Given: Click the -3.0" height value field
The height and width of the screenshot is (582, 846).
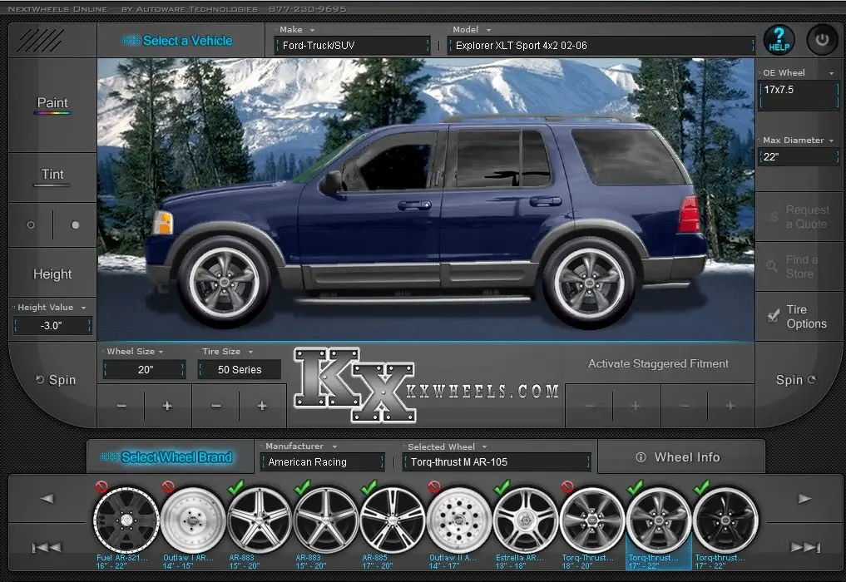Looking at the screenshot, I should pos(52,326).
